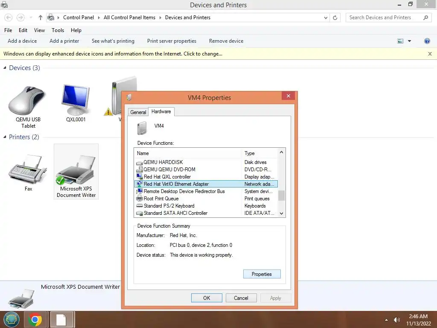
Task: Click the Start button on the taskbar
Action: 11,319
